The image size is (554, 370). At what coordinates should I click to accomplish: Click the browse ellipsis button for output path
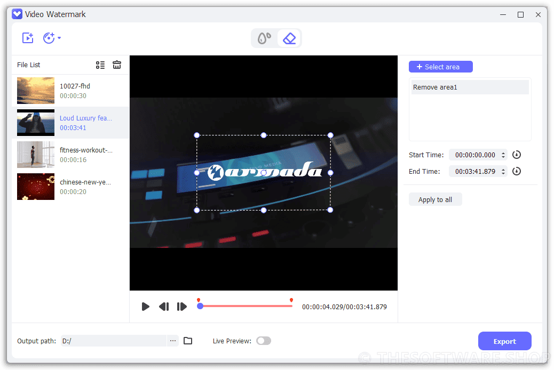pos(173,341)
